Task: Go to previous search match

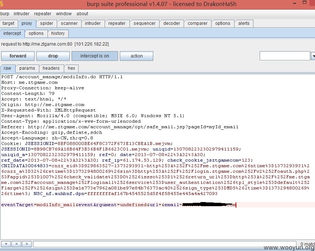Action: [16, 244]
